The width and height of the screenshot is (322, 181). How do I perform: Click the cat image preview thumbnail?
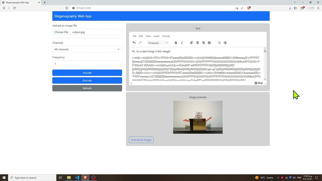198,117
